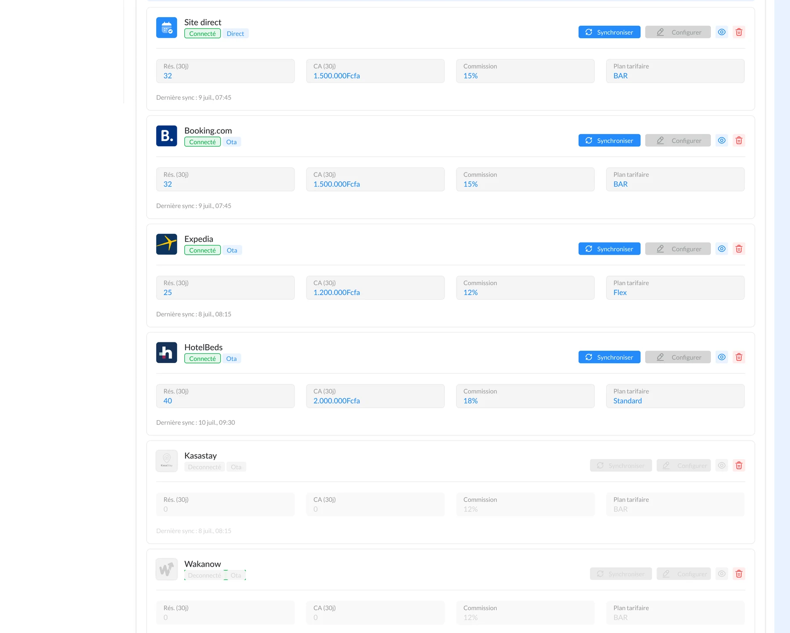This screenshot has width=790, height=633.
Task: Toggle the HotelBeds eye visibility icon
Action: click(722, 357)
